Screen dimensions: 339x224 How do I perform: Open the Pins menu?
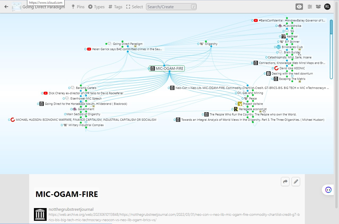click(78, 7)
